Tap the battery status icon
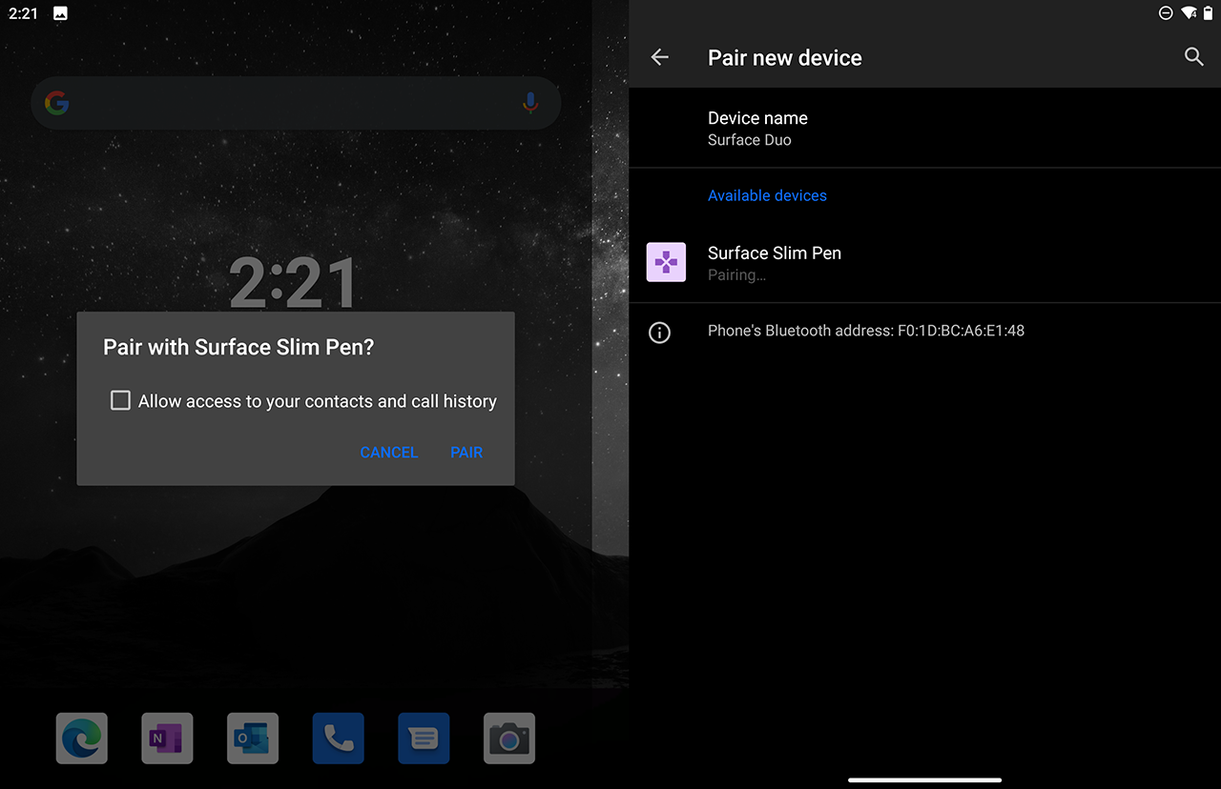Viewport: 1221px width, 789px height. click(1208, 13)
